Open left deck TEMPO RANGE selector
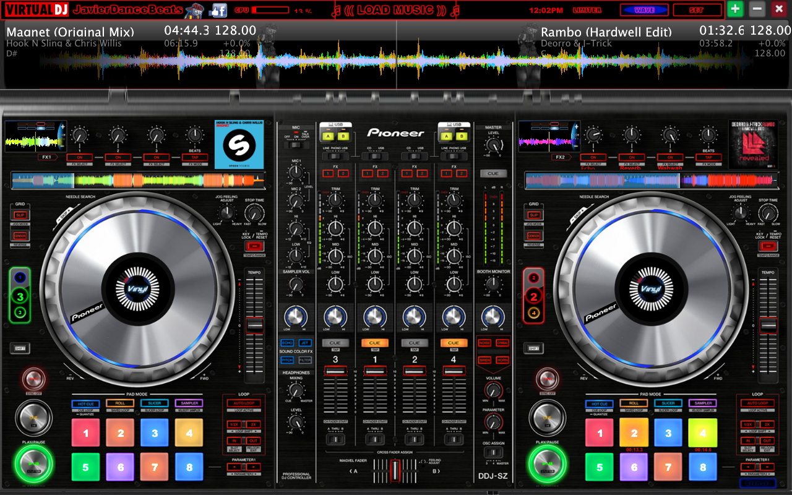 [x=254, y=255]
